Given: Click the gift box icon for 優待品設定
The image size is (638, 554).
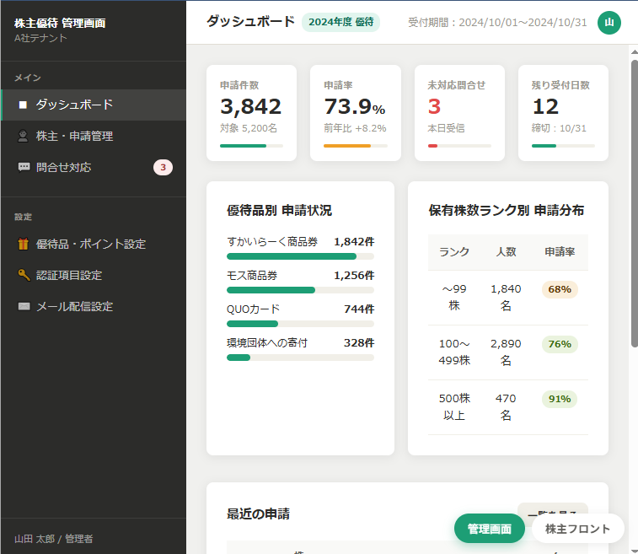Looking at the screenshot, I should (x=24, y=244).
